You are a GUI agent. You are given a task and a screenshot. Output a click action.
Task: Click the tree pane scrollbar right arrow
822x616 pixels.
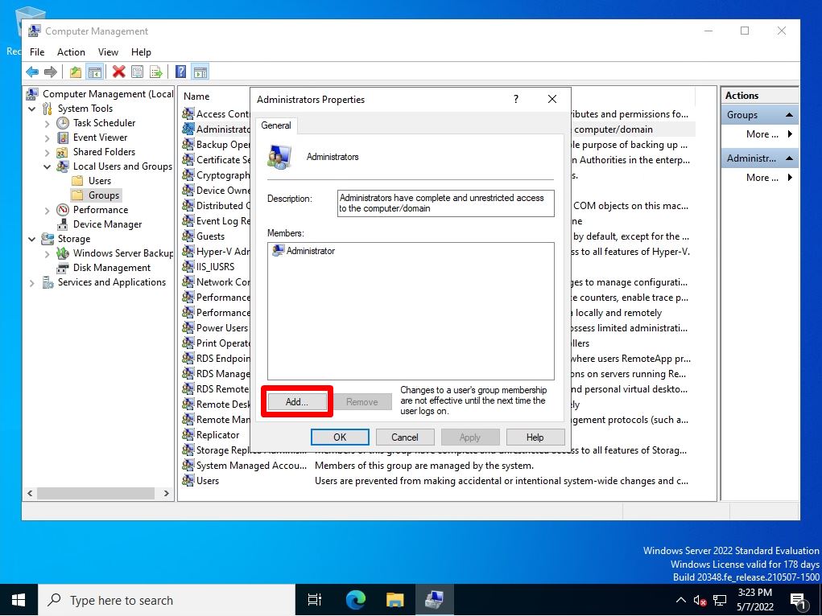click(166, 494)
